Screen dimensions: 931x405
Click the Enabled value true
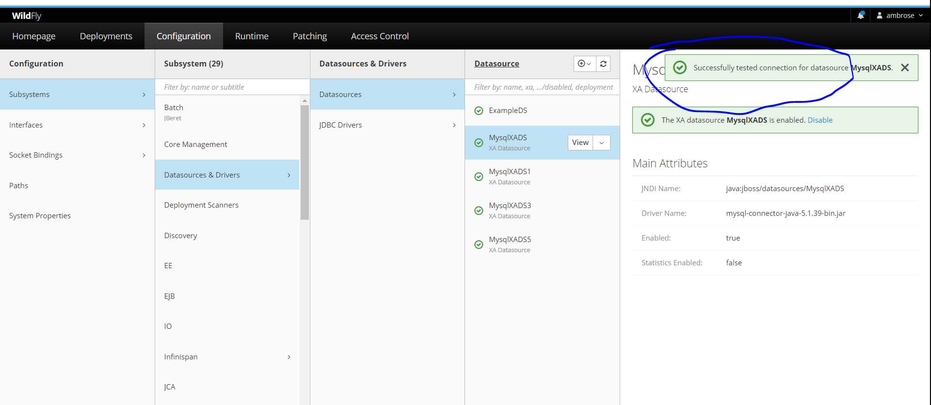[x=733, y=238]
